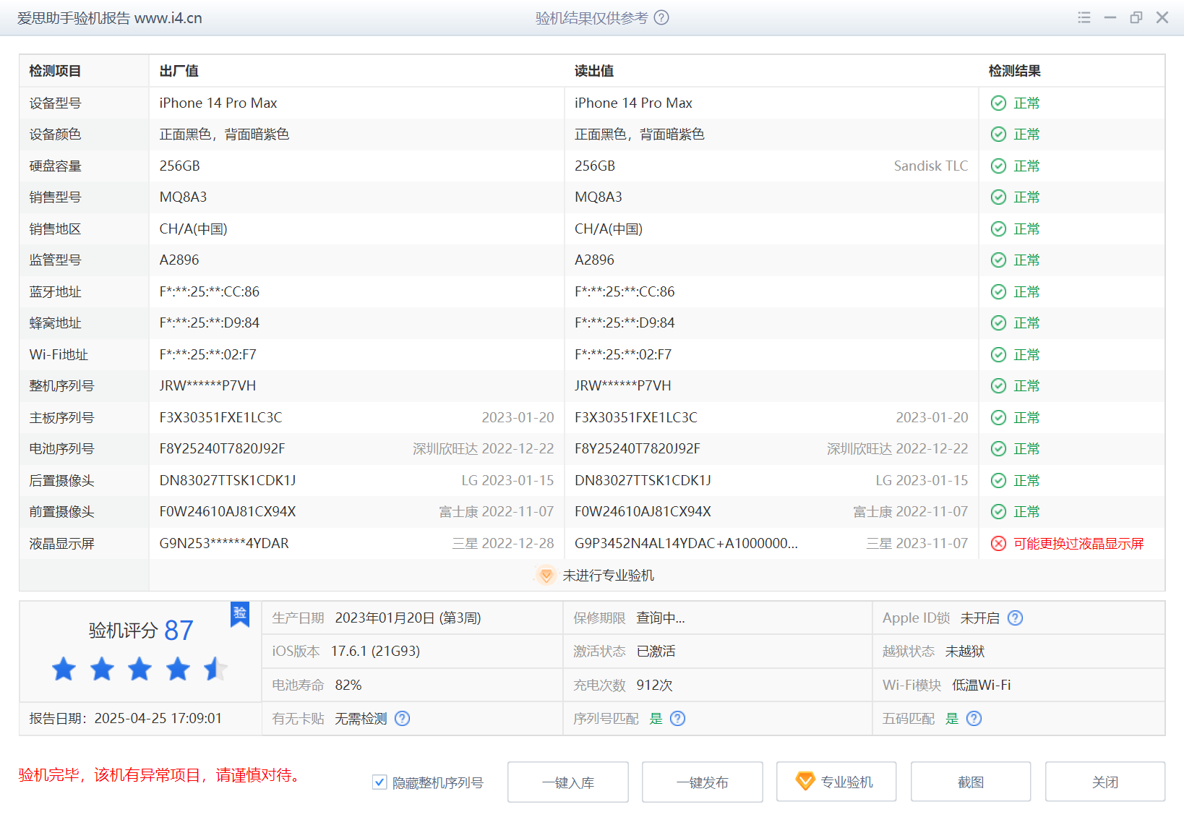Open help icon next to 有无卡贴 无需检测

pos(403,718)
